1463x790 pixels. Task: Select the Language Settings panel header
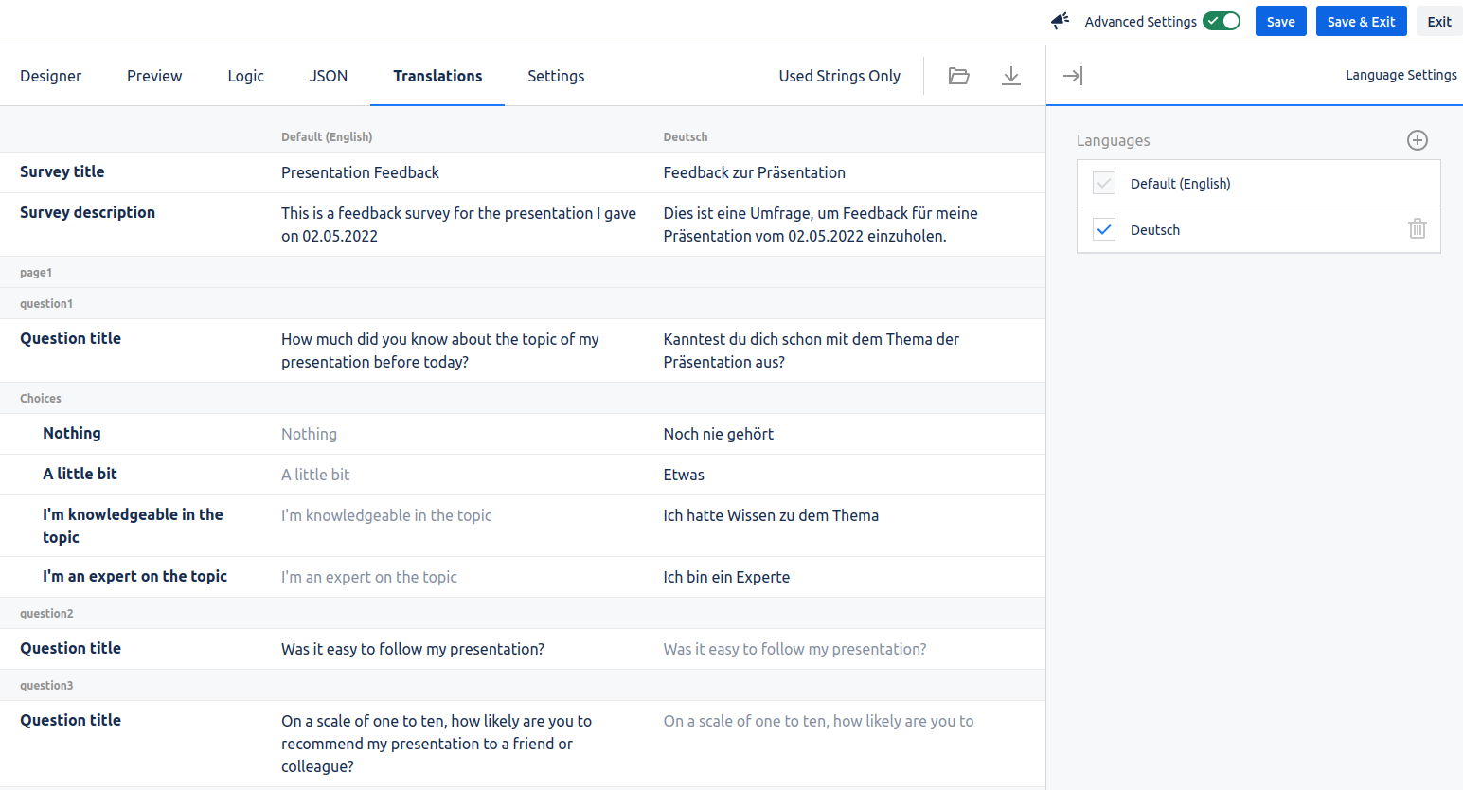pyautogui.click(x=1401, y=75)
